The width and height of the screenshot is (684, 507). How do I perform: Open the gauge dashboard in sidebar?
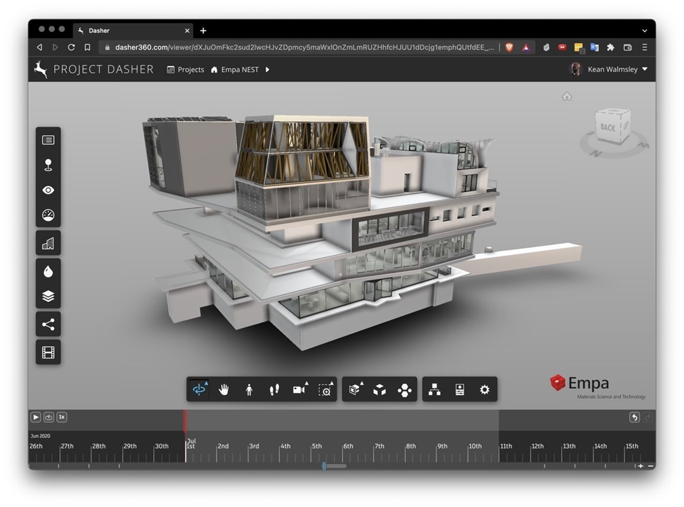[x=48, y=215]
